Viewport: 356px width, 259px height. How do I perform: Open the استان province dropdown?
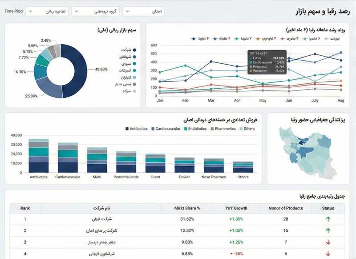[143, 11]
